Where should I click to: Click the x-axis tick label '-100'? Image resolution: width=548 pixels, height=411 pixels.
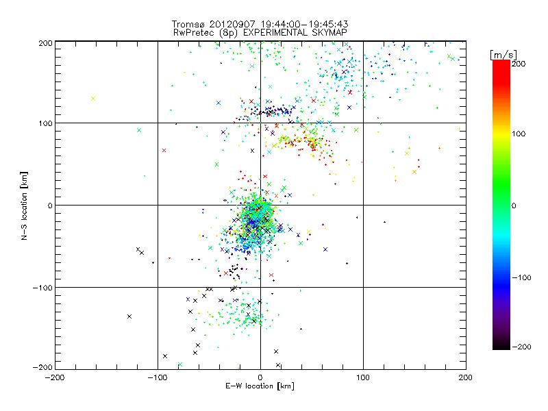click(158, 377)
